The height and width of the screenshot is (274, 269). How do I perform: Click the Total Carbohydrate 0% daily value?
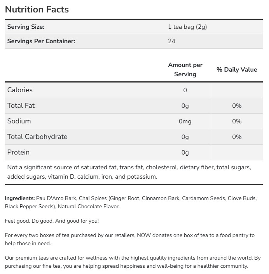pos(237,137)
